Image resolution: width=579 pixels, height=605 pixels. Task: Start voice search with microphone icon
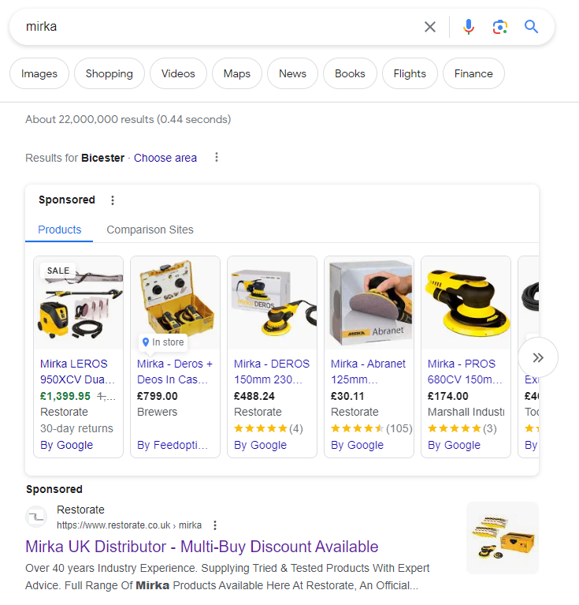(x=469, y=27)
